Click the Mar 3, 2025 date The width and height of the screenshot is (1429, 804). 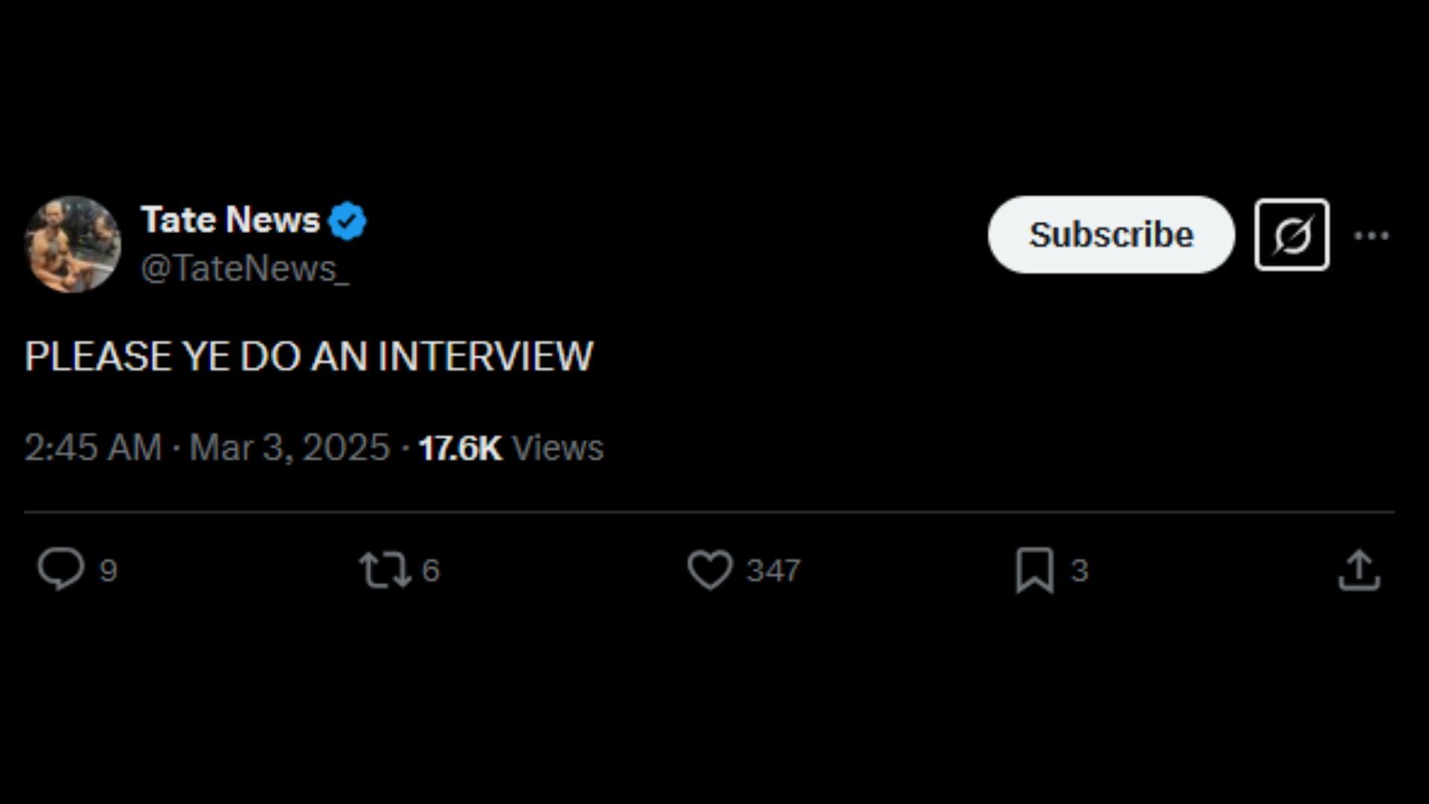coord(290,447)
